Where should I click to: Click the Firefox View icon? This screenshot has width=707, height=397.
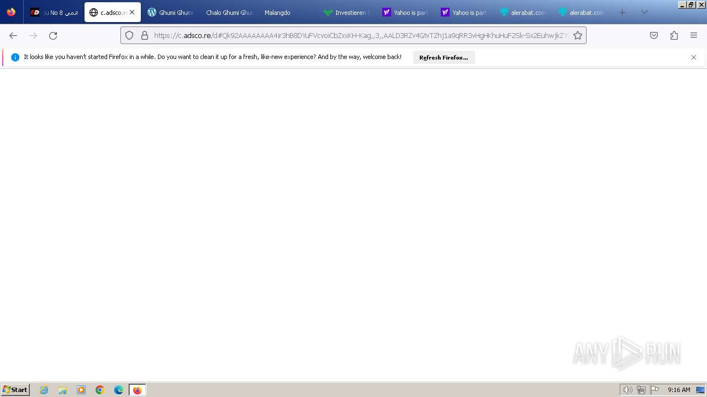(11, 12)
